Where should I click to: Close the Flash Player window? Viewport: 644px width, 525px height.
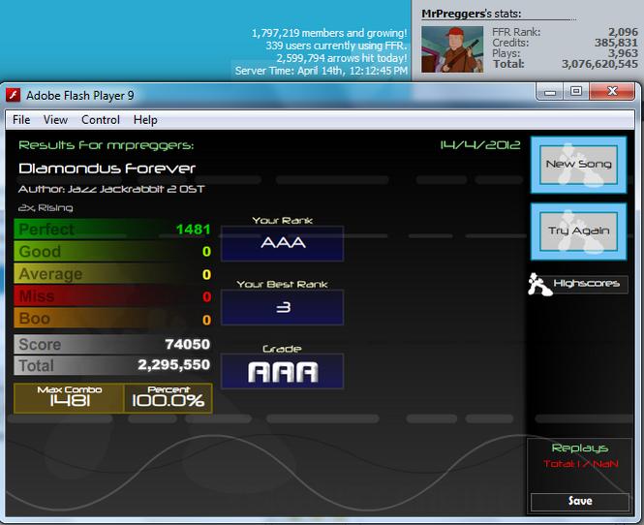(612, 91)
